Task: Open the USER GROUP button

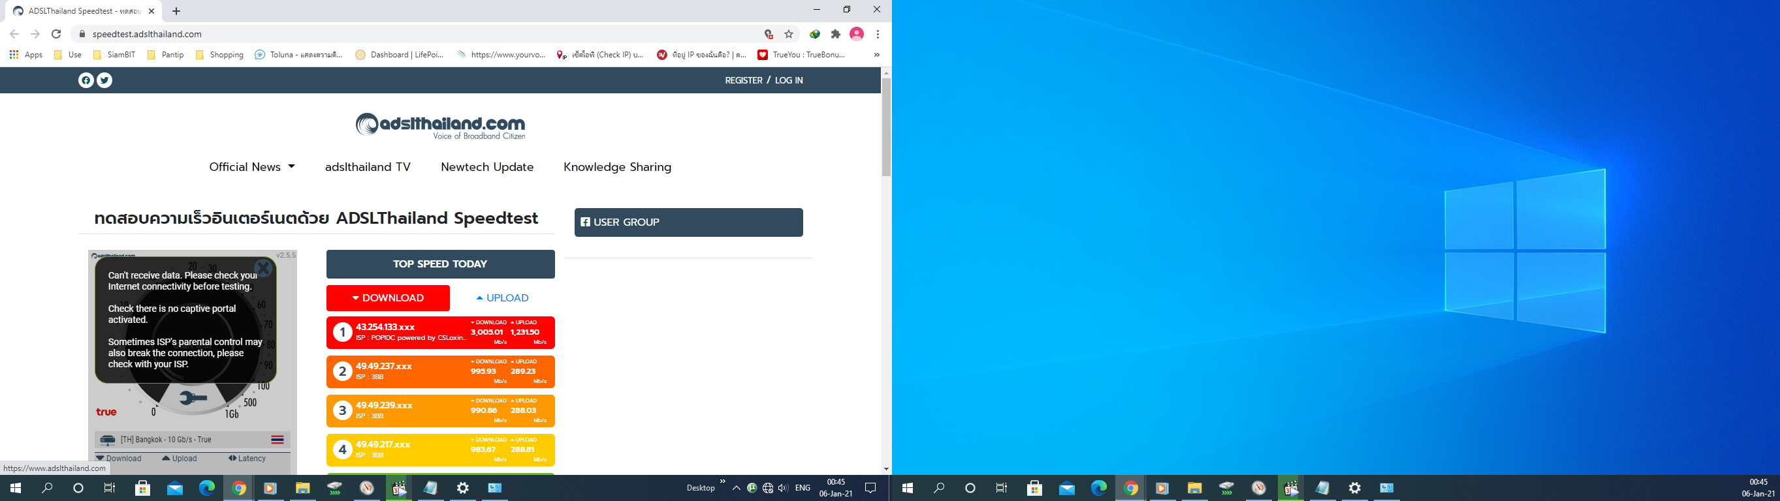Action: (x=689, y=222)
